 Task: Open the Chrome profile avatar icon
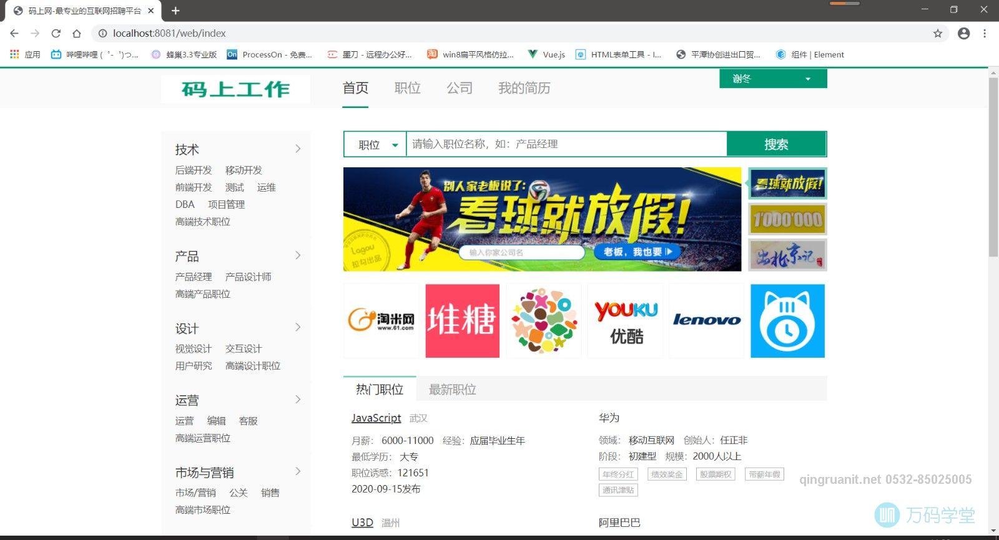(964, 33)
